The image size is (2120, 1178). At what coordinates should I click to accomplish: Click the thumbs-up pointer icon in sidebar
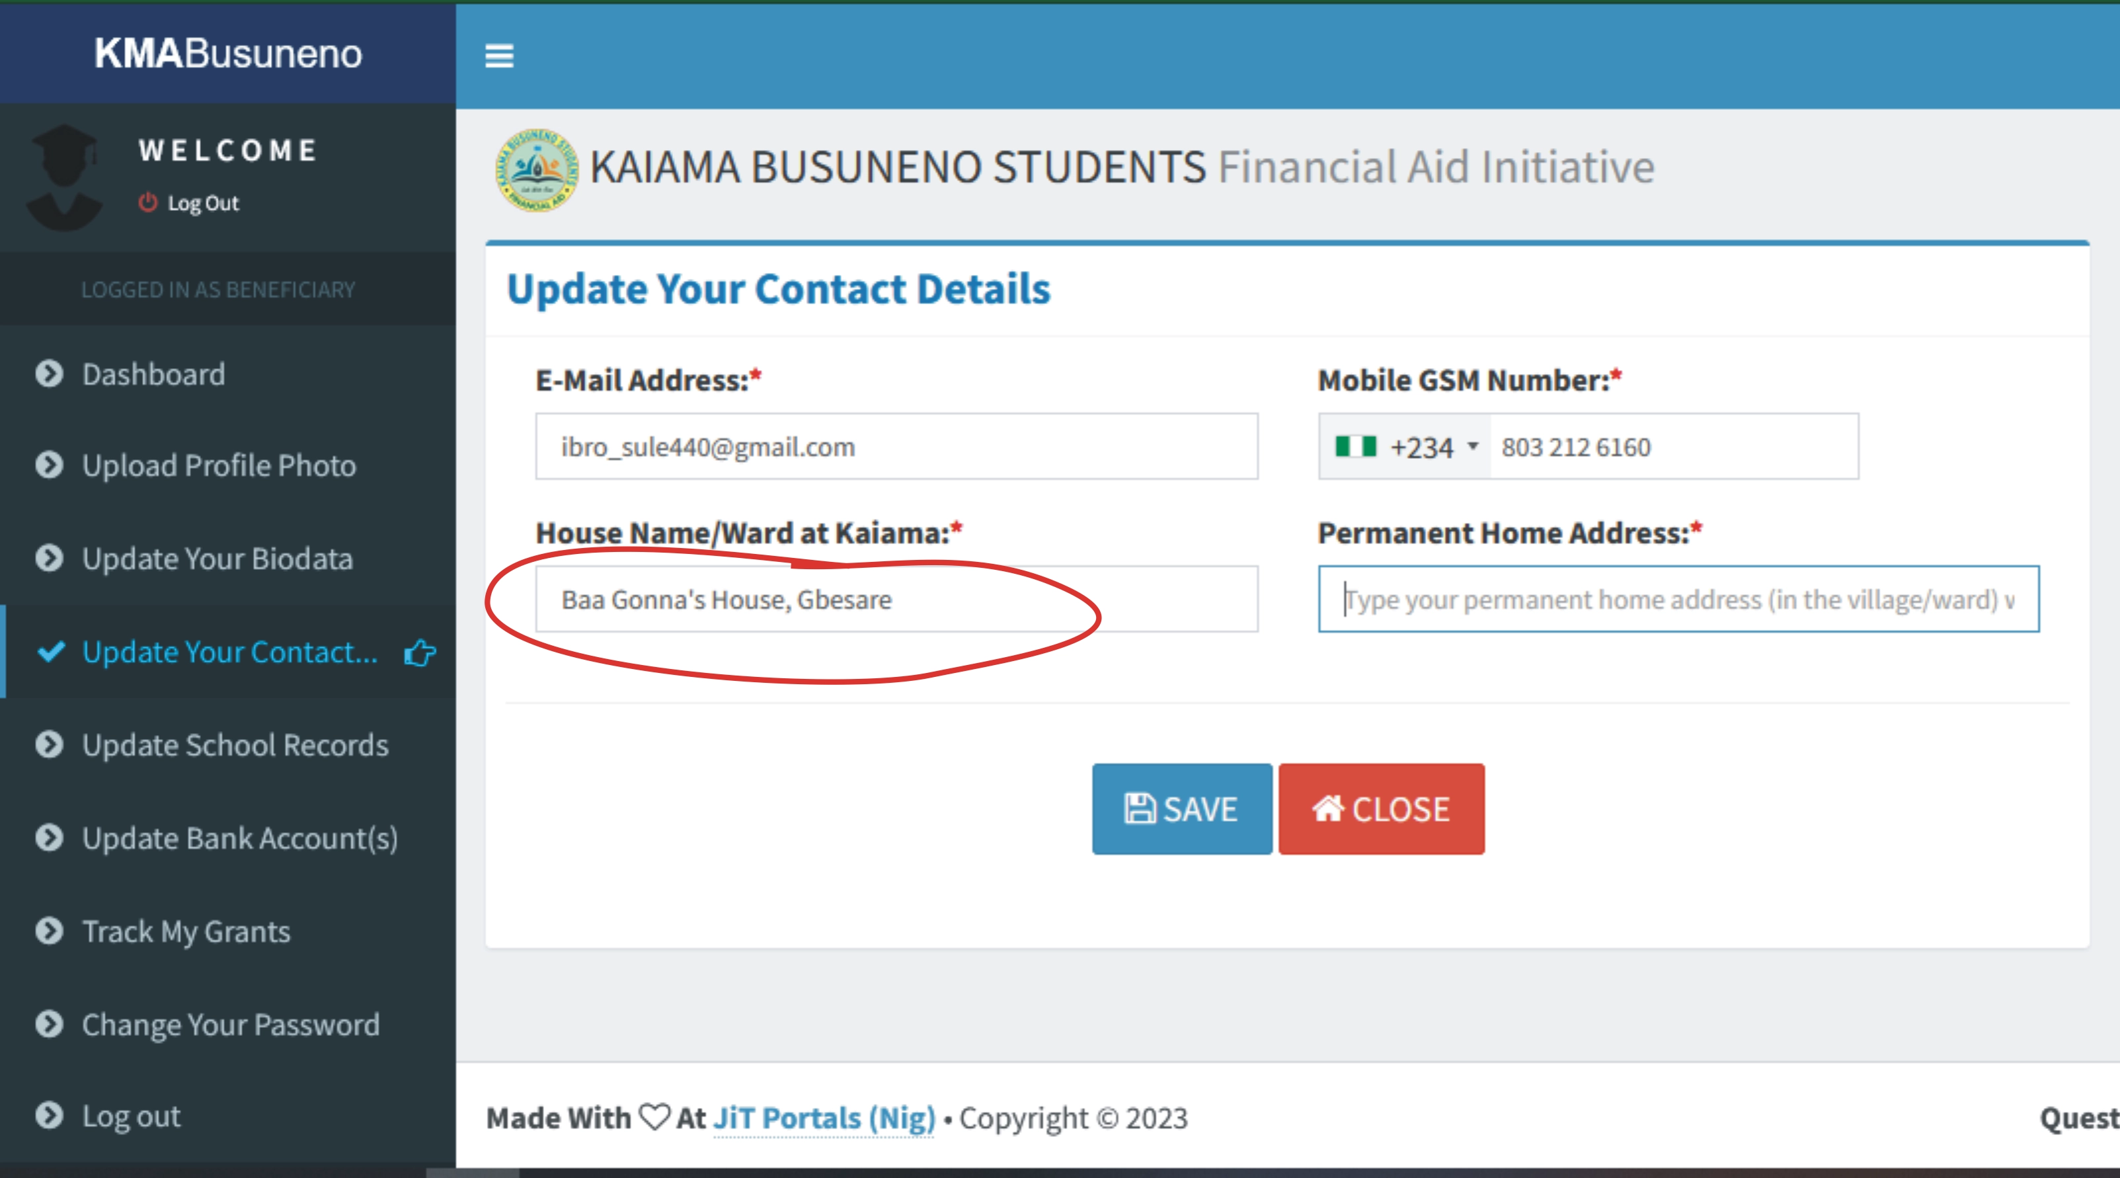click(420, 653)
